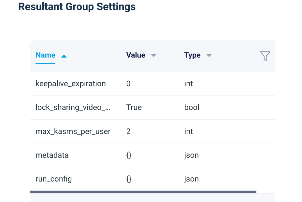The height and width of the screenshot is (202, 302).
Task: Click the metadata json value cell
Action: 128,155
